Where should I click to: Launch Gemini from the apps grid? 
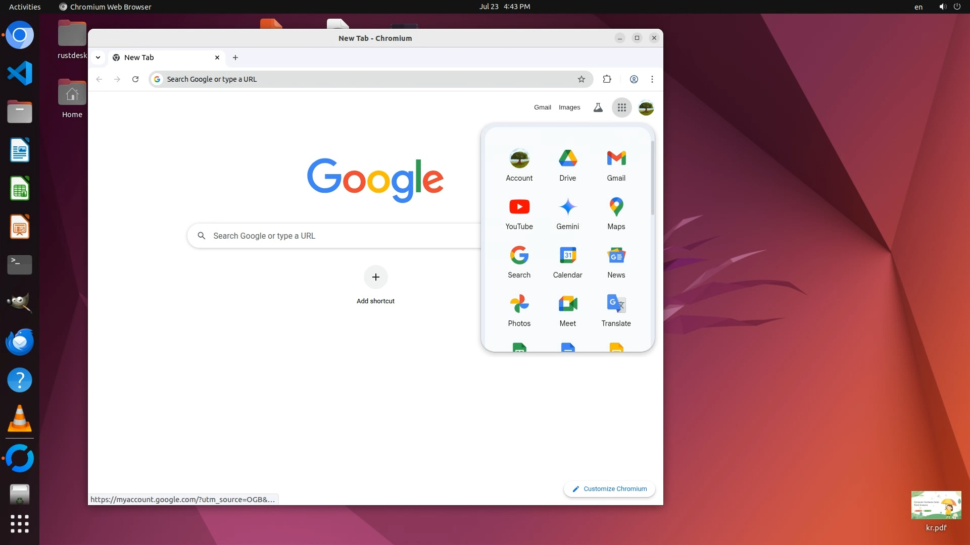[567, 213]
